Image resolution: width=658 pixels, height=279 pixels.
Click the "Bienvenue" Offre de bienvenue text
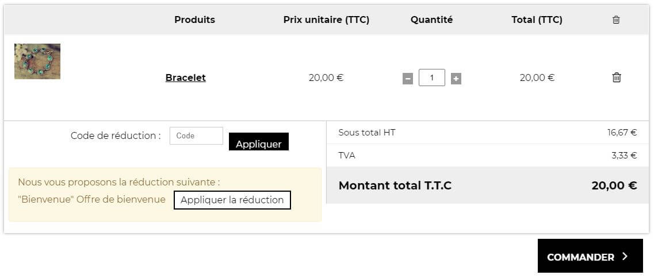(x=91, y=199)
